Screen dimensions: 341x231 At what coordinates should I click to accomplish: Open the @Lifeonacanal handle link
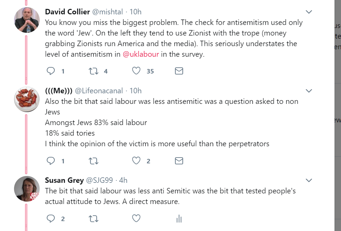[99, 91]
